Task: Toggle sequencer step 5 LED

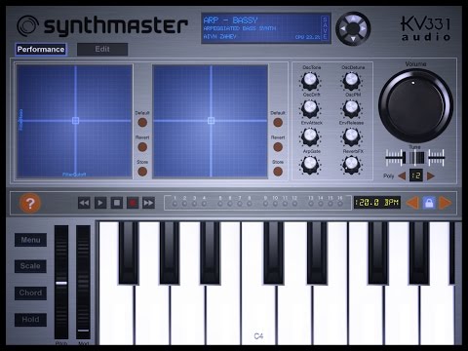Action: coord(220,204)
